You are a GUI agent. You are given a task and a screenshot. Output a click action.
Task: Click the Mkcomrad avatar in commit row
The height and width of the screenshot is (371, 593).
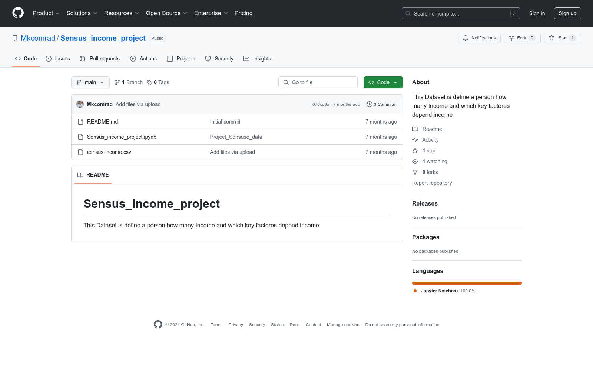[x=80, y=104]
